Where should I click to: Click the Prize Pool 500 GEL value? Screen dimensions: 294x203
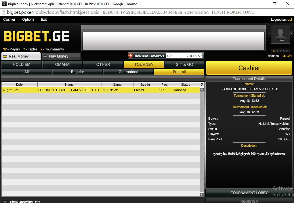[x=284, y=139]
